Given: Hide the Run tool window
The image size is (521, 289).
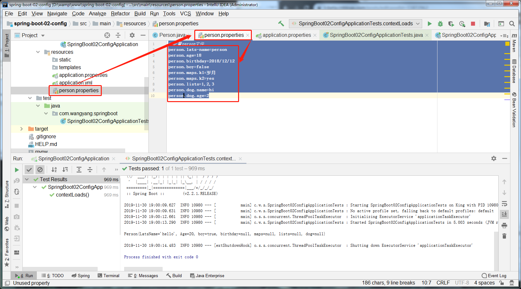Looking at the screenshot, I should click(x=505, y=158).
